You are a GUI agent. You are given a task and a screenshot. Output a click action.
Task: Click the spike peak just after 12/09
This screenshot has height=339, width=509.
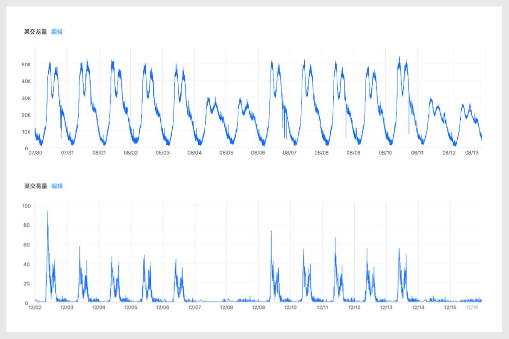[271, 231]
